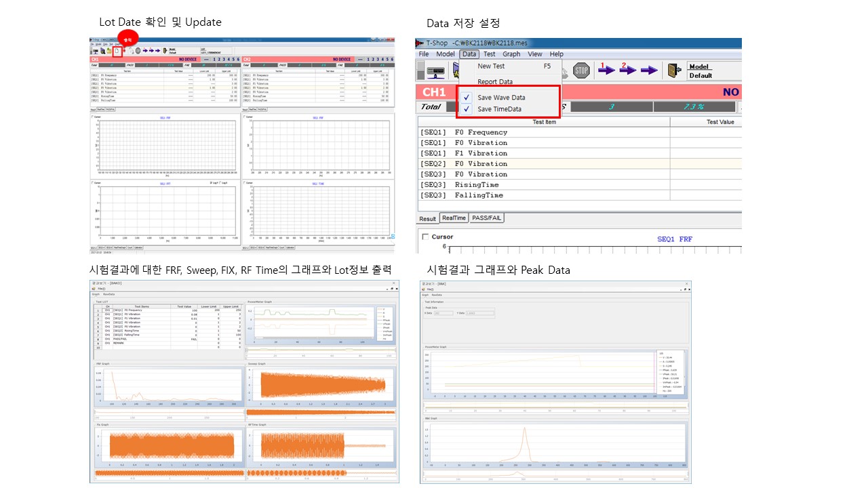The width and height of the screenshot is (868, 488).
Task: Open the Graph menu in T-Shop BK2118 window
Action: tap(511, 54)
